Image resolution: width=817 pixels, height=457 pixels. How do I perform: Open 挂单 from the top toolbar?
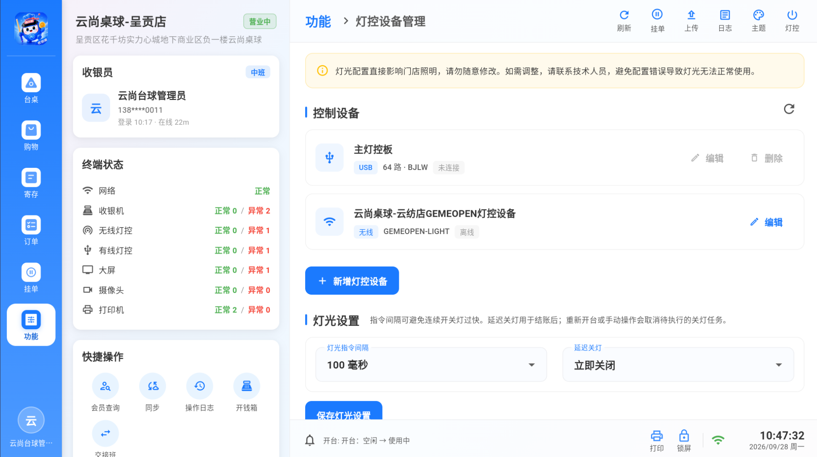pos(657,20)
